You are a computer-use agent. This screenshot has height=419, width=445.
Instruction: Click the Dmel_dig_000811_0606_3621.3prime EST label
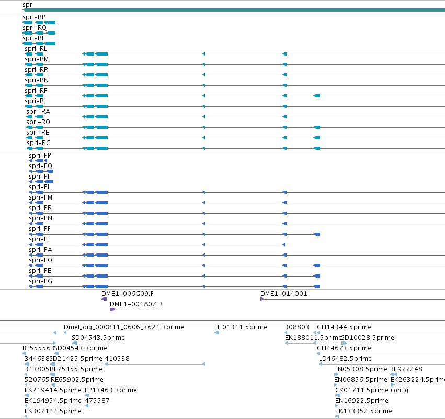click(x=124, y=327)
